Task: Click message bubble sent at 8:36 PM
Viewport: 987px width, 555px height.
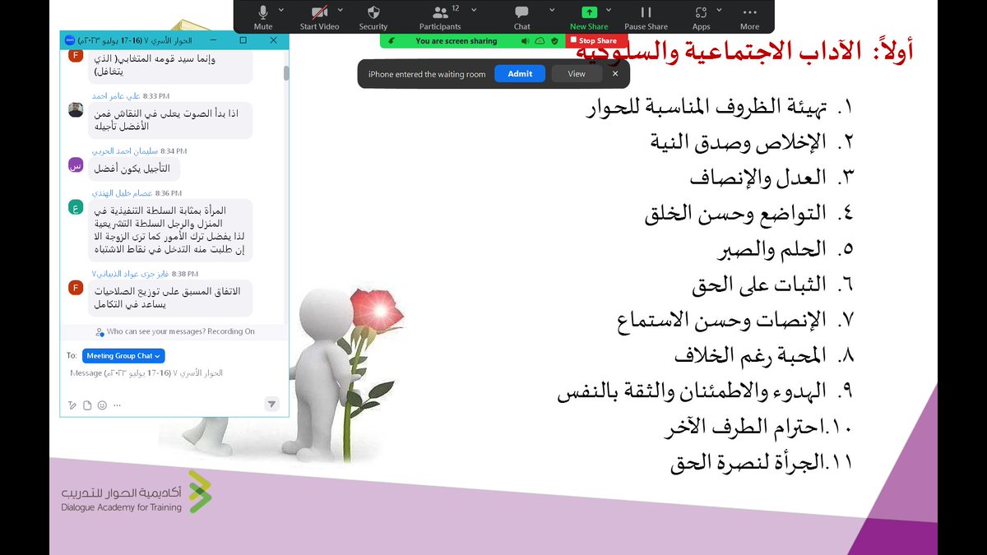Action: [x=169, y=230]
